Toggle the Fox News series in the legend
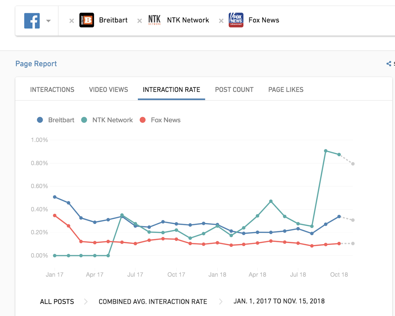Image resolution: width=395 pixels, height=316 pixels. 160,120
